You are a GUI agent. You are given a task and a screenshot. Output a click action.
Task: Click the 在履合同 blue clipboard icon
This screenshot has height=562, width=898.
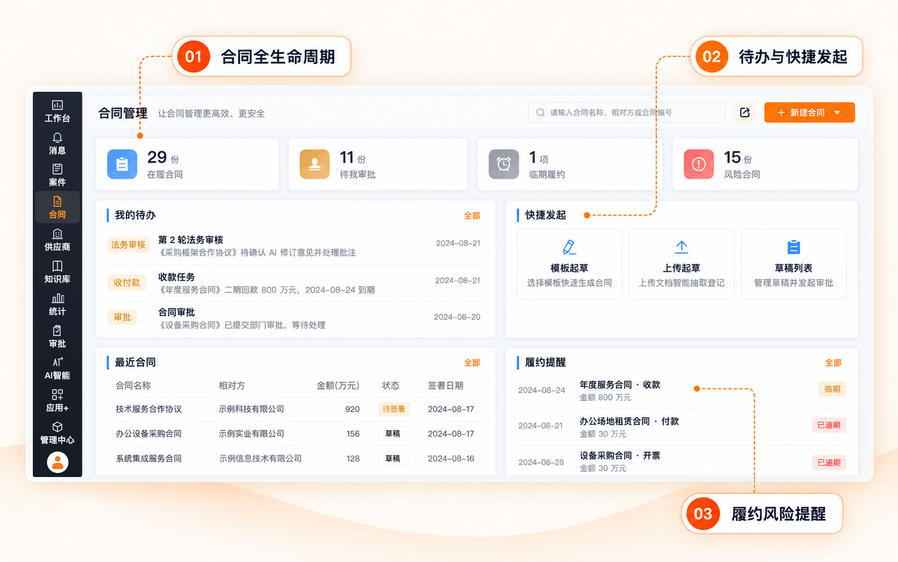point(122,164)
